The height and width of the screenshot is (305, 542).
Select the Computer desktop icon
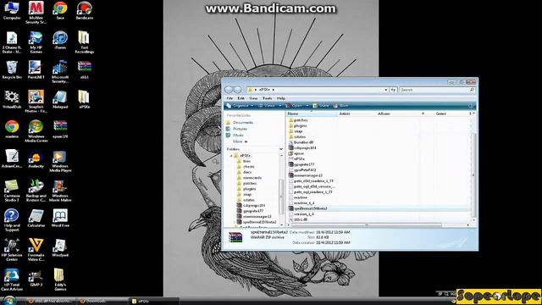[x=12, y=10]
